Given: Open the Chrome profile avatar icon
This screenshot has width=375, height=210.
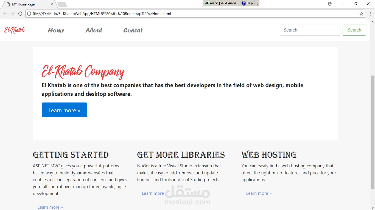Looking at the screenshot, I should click(330, 4).
